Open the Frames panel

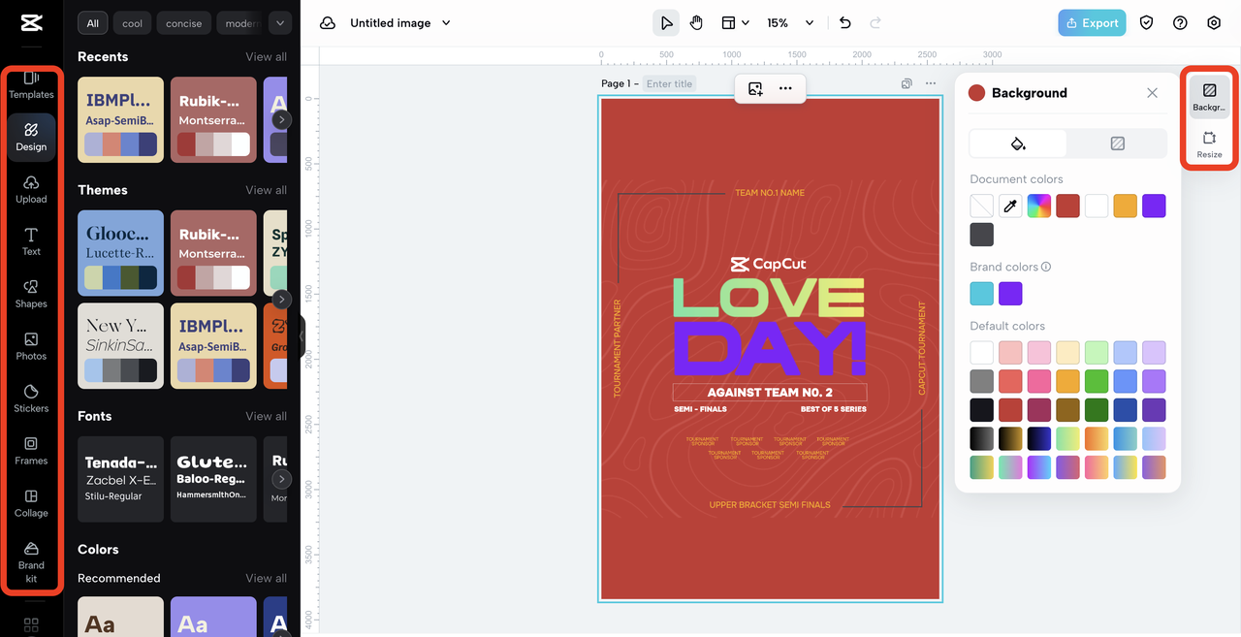pyautogui.click(x=31, y=450)
